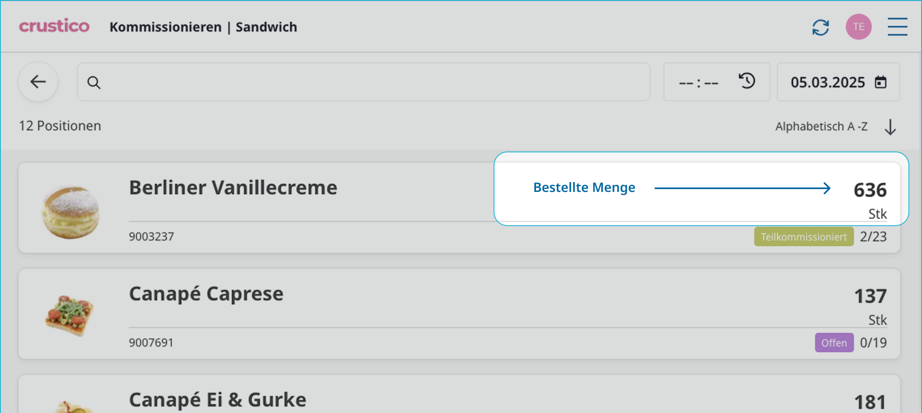Go back with the arrow button
Screen dimensions: 922x413
click(x=38, y=82)
